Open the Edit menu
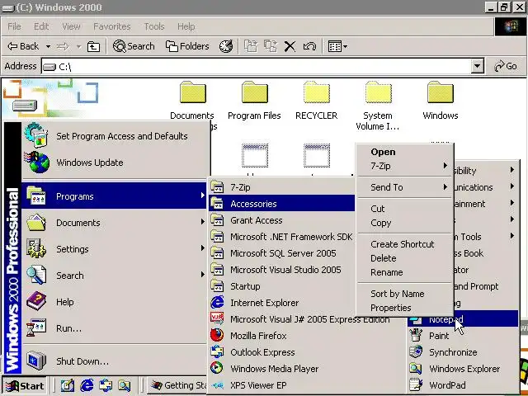Screen dimensions: 528x396 pos(41,26)
